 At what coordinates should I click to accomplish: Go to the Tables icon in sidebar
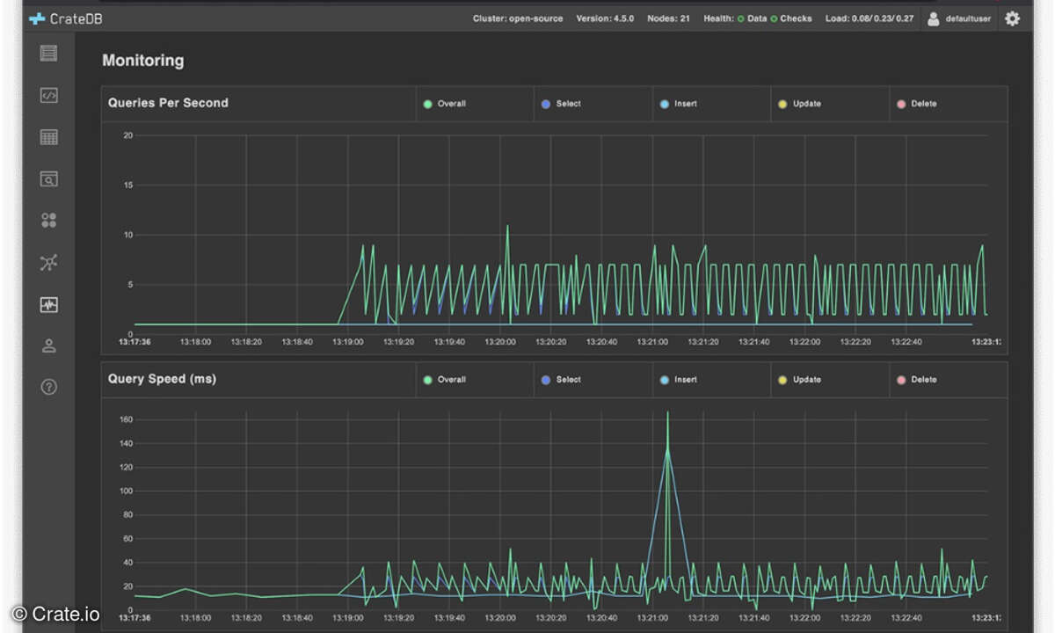point(49,137)
